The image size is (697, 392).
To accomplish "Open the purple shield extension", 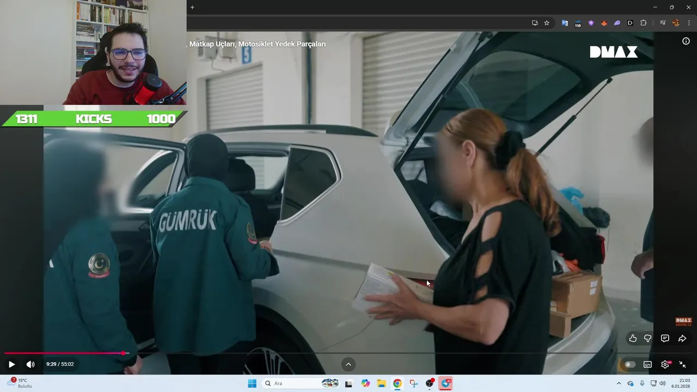I will click(x=591, y=23).
